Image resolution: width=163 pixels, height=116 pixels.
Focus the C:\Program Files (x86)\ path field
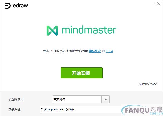coord(80,109)
